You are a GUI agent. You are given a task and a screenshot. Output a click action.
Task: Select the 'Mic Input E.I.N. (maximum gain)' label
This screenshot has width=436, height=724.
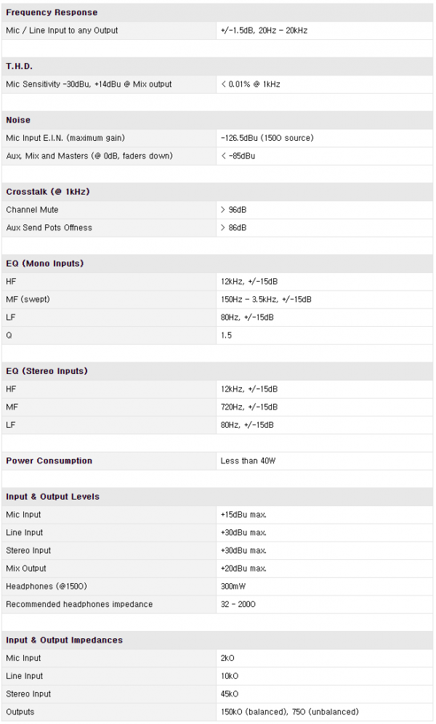(68, 138)
